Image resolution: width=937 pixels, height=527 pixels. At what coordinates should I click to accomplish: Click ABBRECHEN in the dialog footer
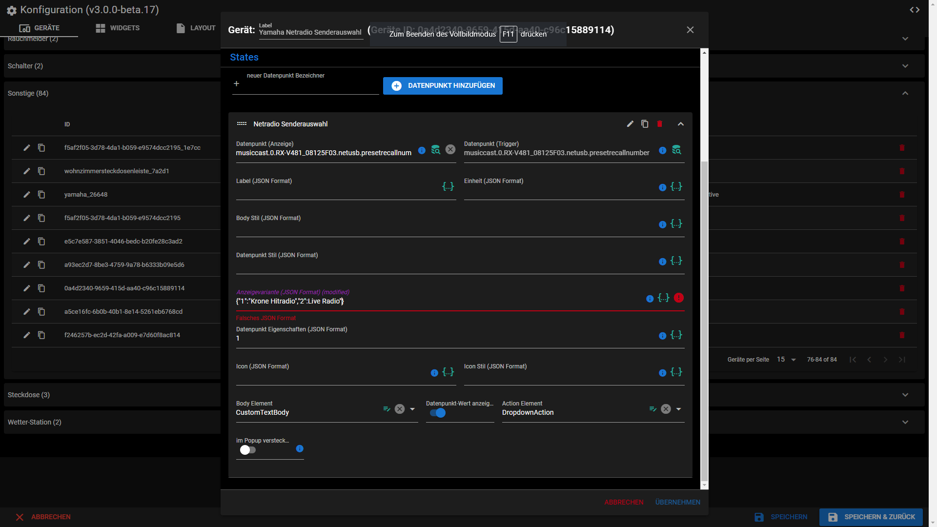[x=624, y=502]
